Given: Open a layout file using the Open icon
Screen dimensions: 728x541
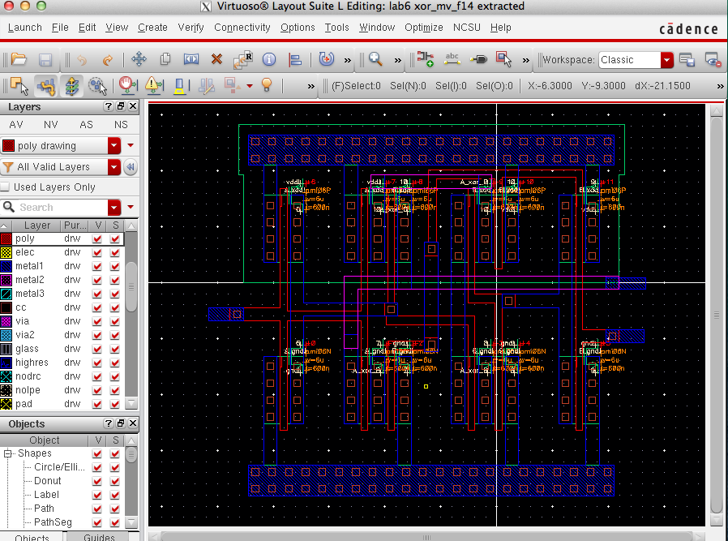Looking at the screenshot, I should click(x=18, y=58).
